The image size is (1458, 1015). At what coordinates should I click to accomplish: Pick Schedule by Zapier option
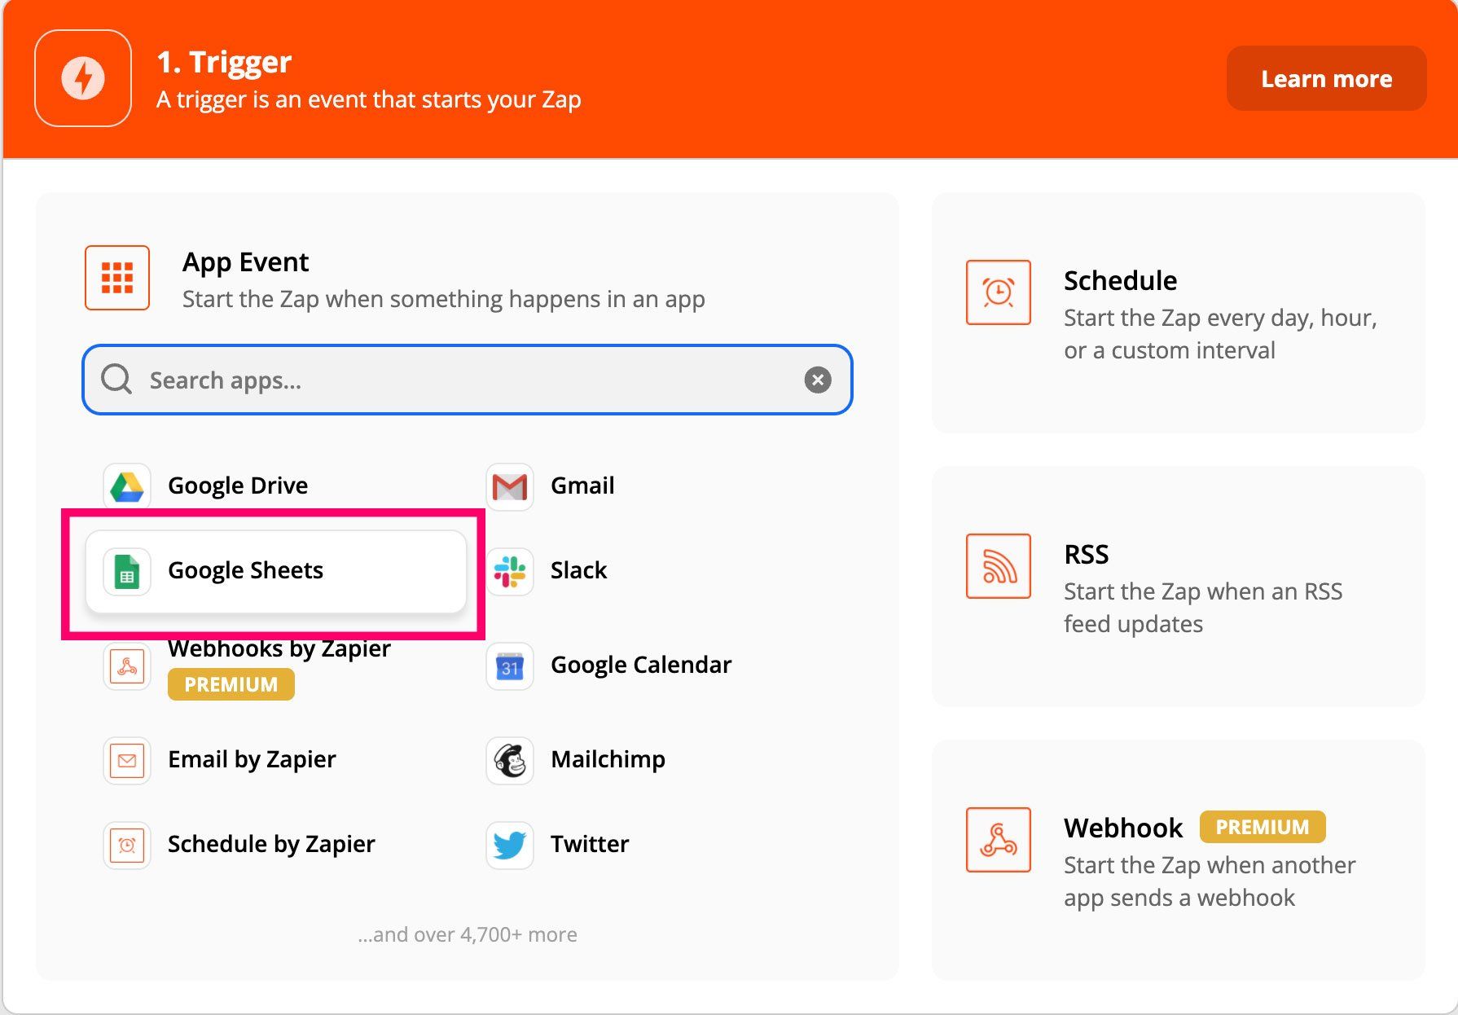pyautogui.click(x=271, y=844)
